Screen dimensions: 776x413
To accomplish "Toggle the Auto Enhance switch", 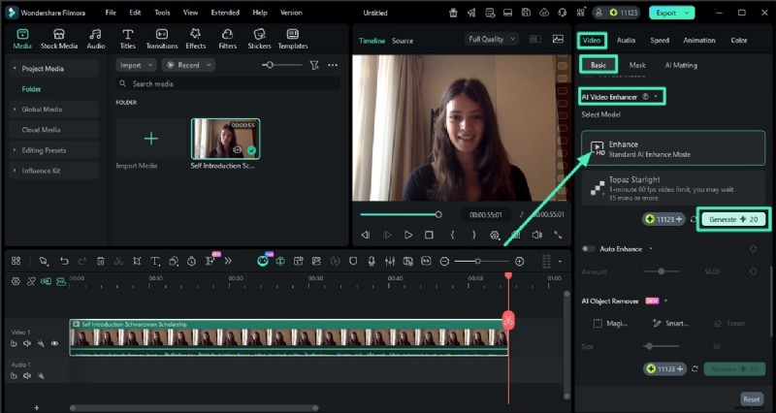I will pos(588,249).
